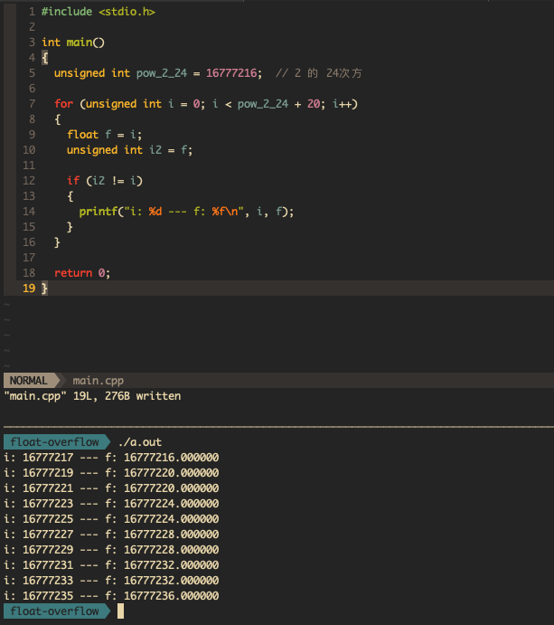This screenshot has height=625, width=554.
Task: Click the 'for' keyword on line 7
Action: pos(63,104)
